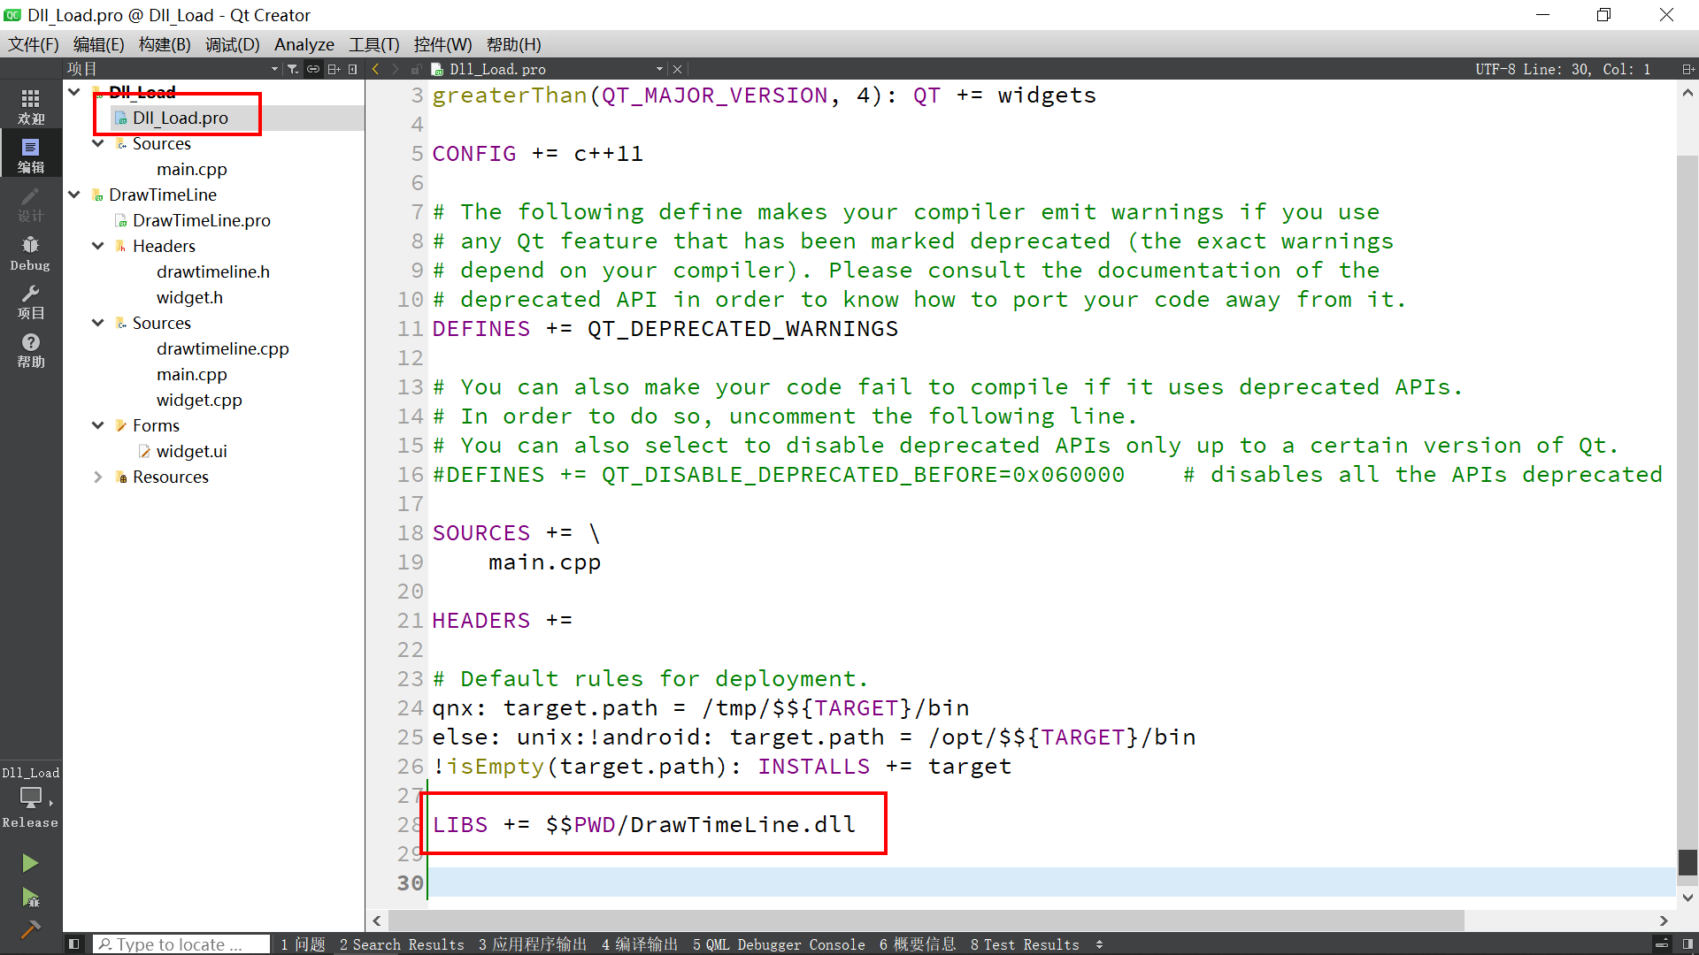
Task: Open 项目 Projects mode wrench icon
Action: coord(30,302)
